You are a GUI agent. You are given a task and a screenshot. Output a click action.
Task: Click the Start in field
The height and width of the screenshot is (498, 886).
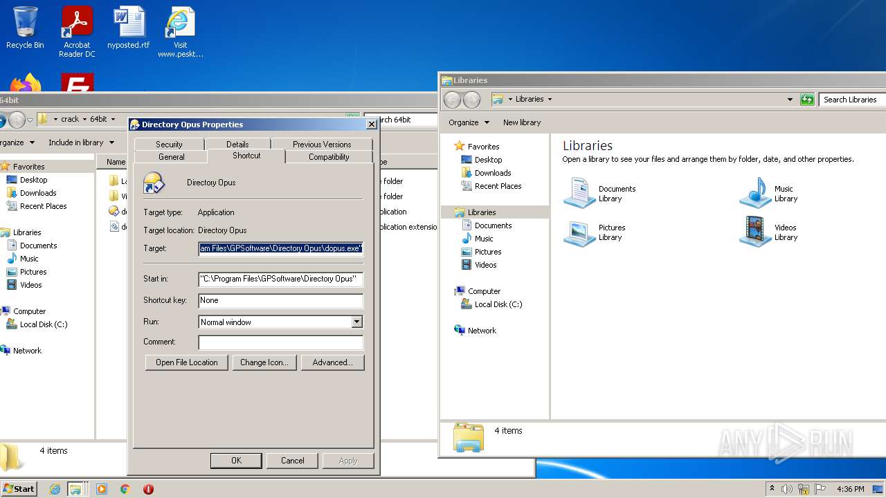[x=280, y=279]
